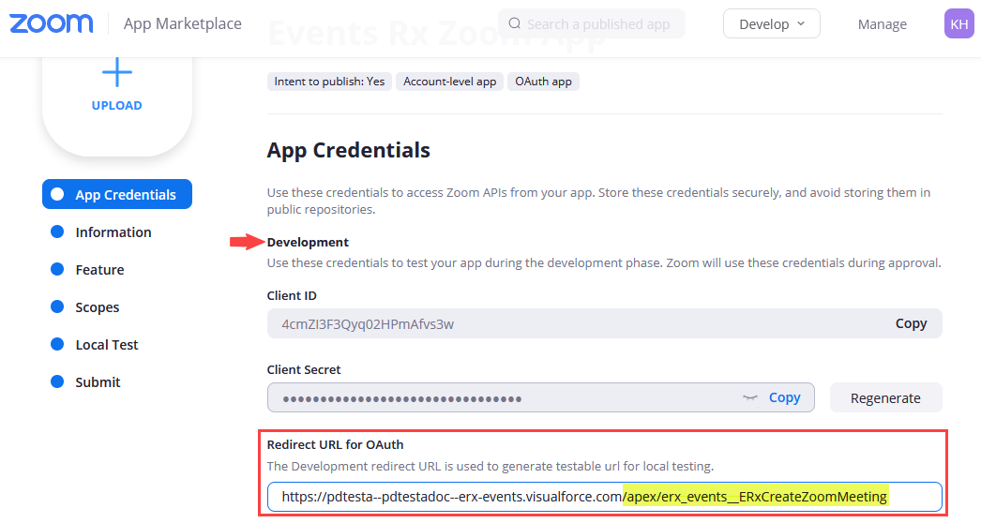Click the Zoom logo
The width and height of the screenshot is (981, 523).
(52, 23)
